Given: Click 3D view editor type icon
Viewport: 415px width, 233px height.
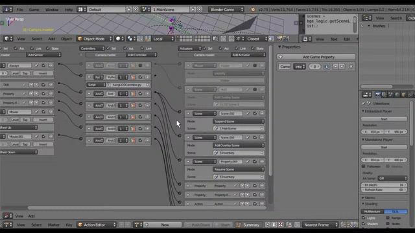Looking at the screenshot, I should pyautogui.click(x=7, y=39).
